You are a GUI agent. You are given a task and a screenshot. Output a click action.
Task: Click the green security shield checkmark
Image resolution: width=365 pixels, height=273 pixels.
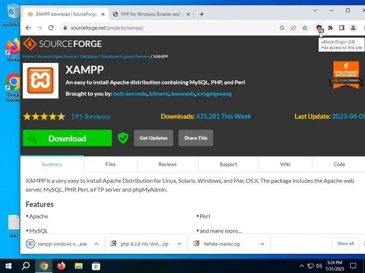(x=123, y=138)
